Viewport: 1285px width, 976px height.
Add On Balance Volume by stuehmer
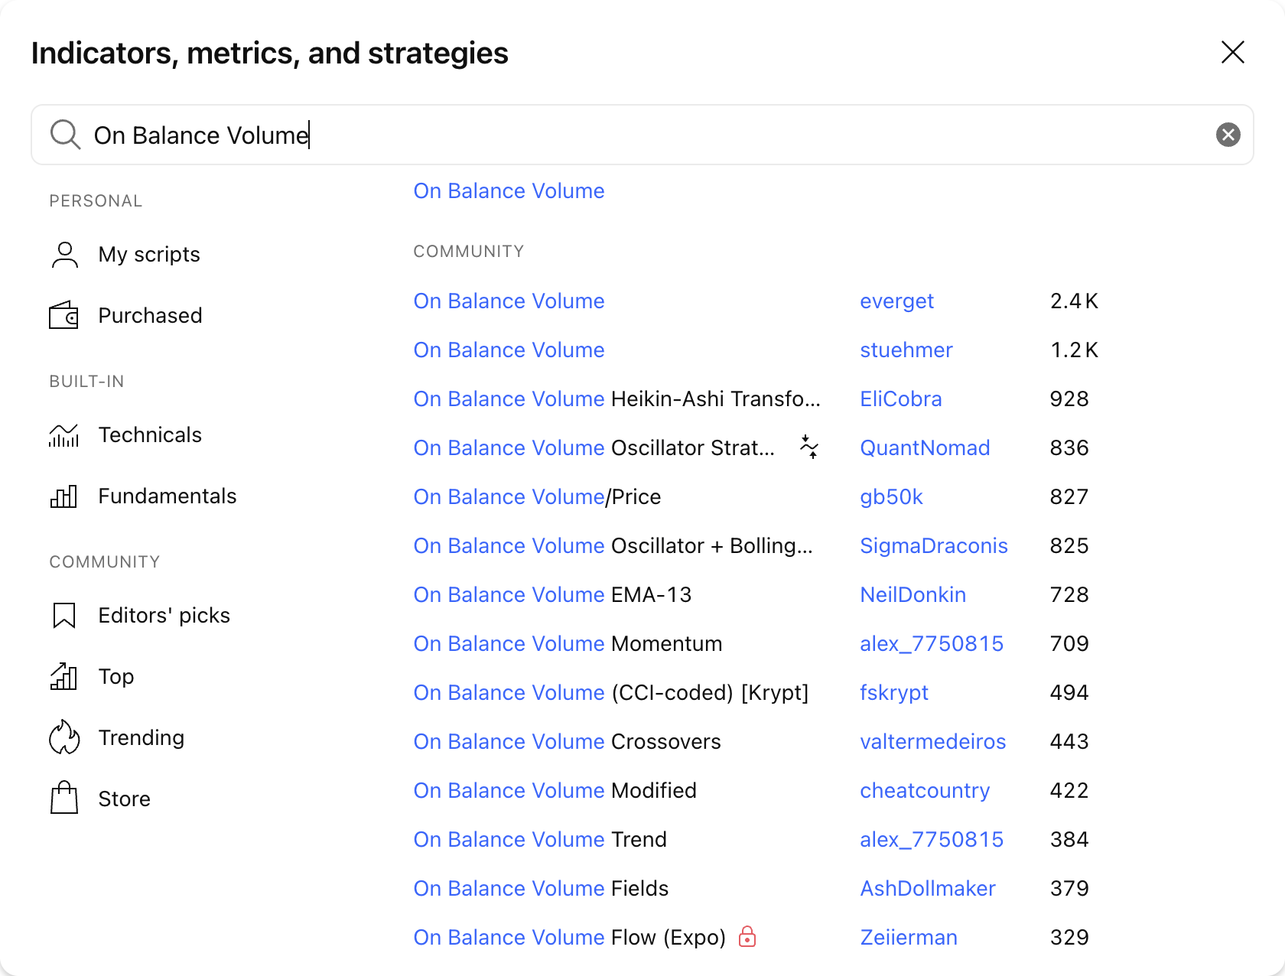(509, 350)
